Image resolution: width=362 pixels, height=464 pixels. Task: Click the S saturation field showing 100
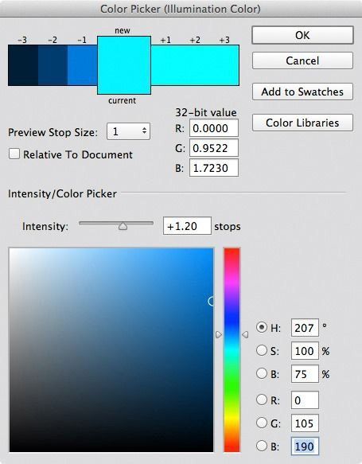click(305, 351)
